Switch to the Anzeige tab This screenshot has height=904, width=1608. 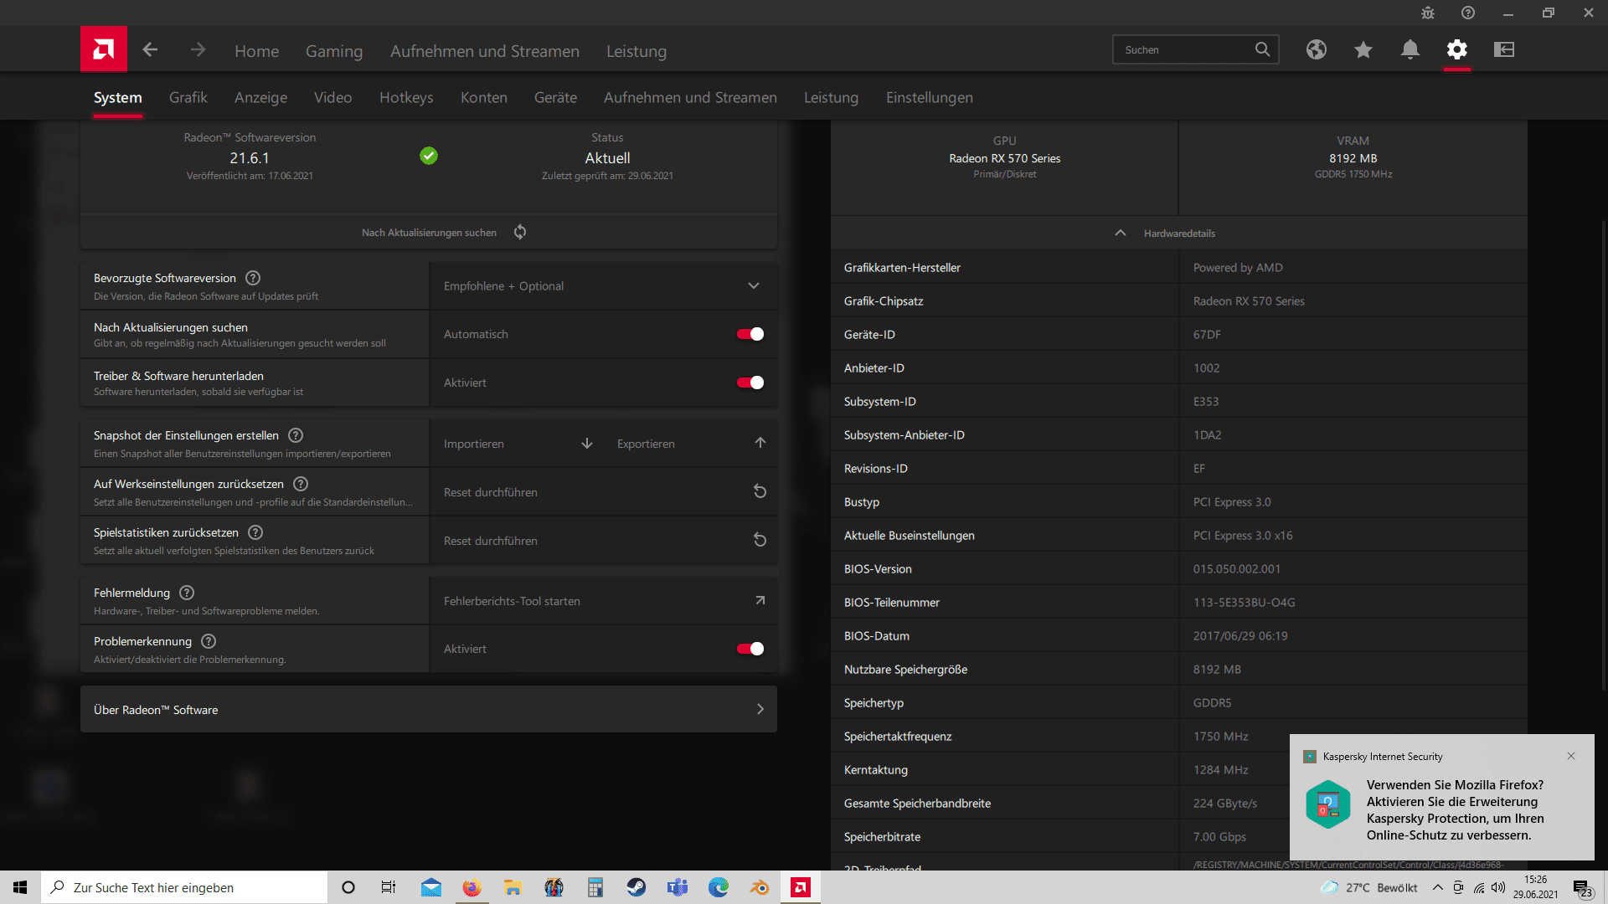pos(260,97)
